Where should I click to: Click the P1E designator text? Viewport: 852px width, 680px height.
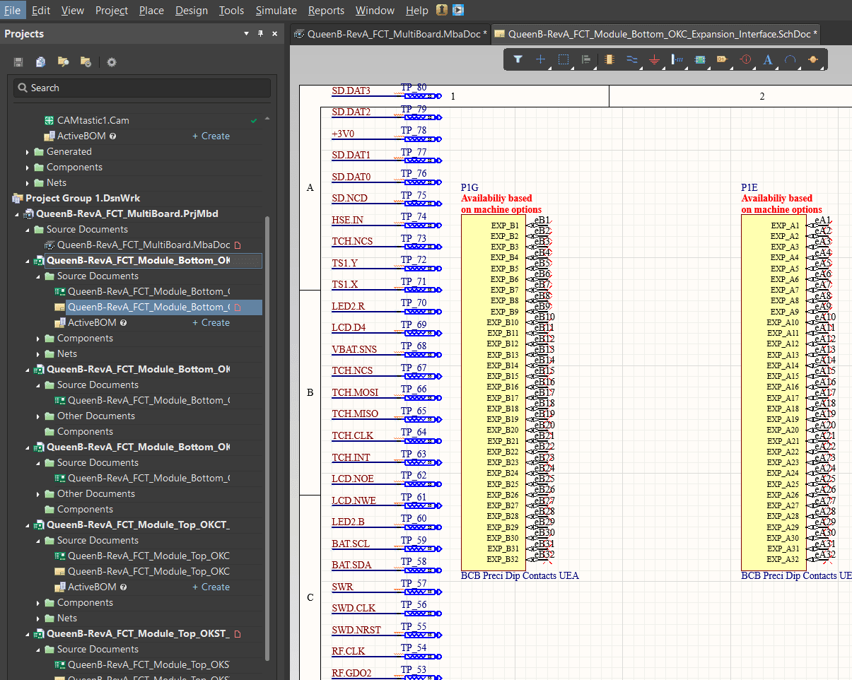(749, 187)
